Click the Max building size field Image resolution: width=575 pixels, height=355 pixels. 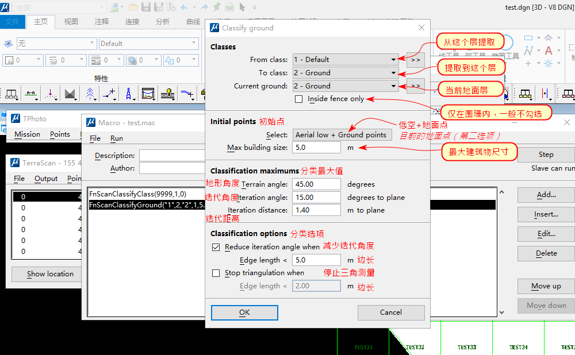pyautogui.click(x=316, y=148)
